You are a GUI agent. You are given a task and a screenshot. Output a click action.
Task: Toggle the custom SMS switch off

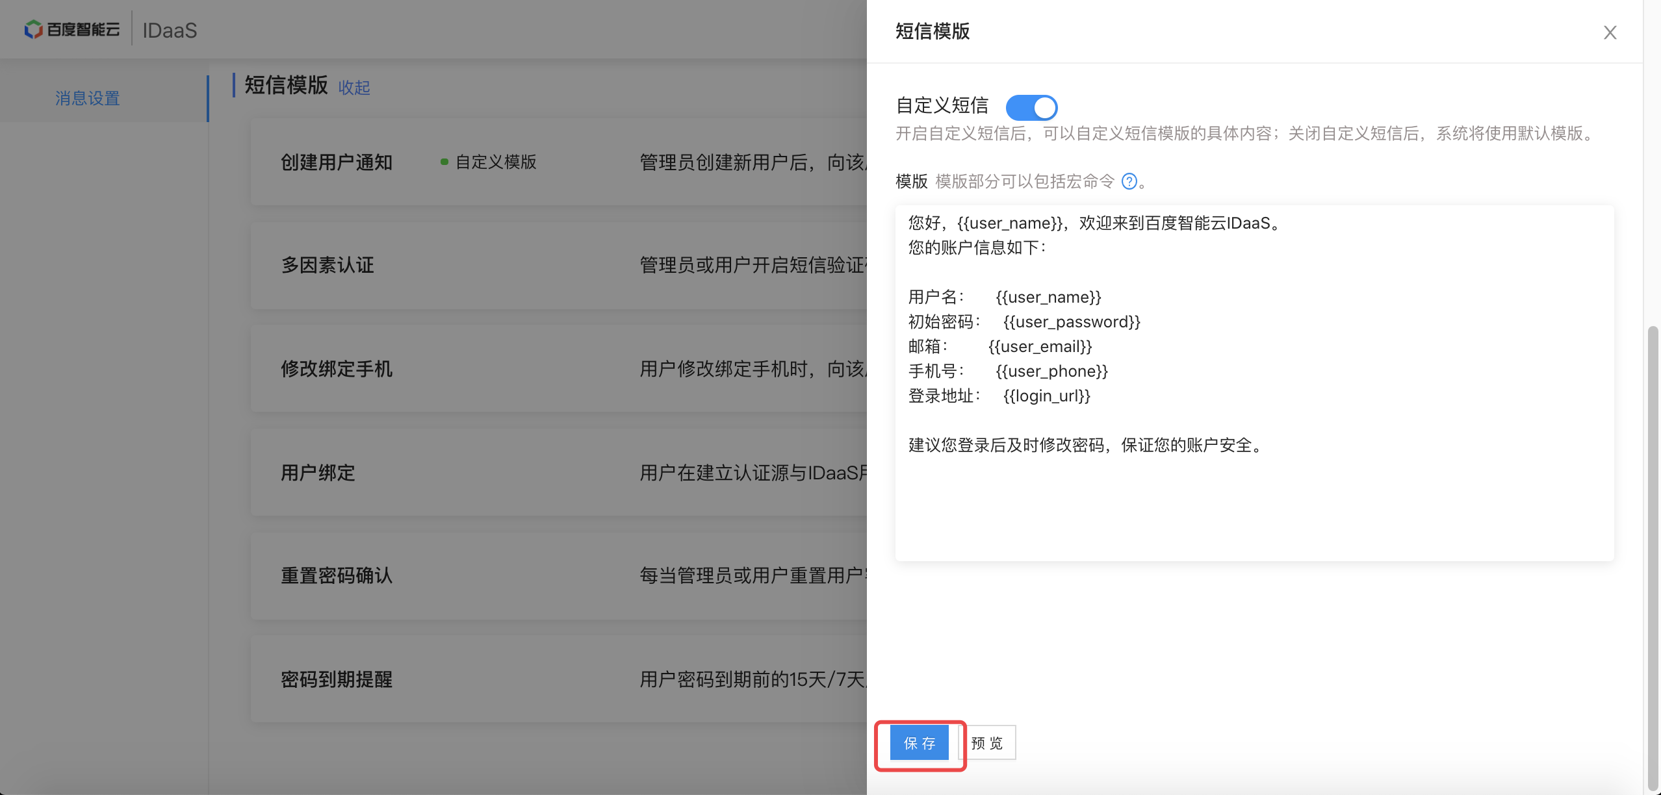[1031, 107]
